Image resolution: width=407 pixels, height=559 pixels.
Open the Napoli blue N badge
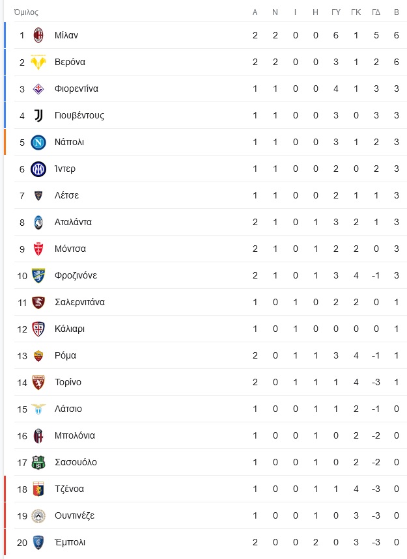[38, 143]
